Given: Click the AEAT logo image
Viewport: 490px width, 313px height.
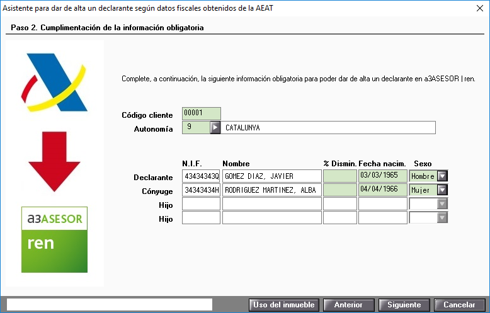Looking at the screenshot, I should pyautogui.click(x=54, y=83).
